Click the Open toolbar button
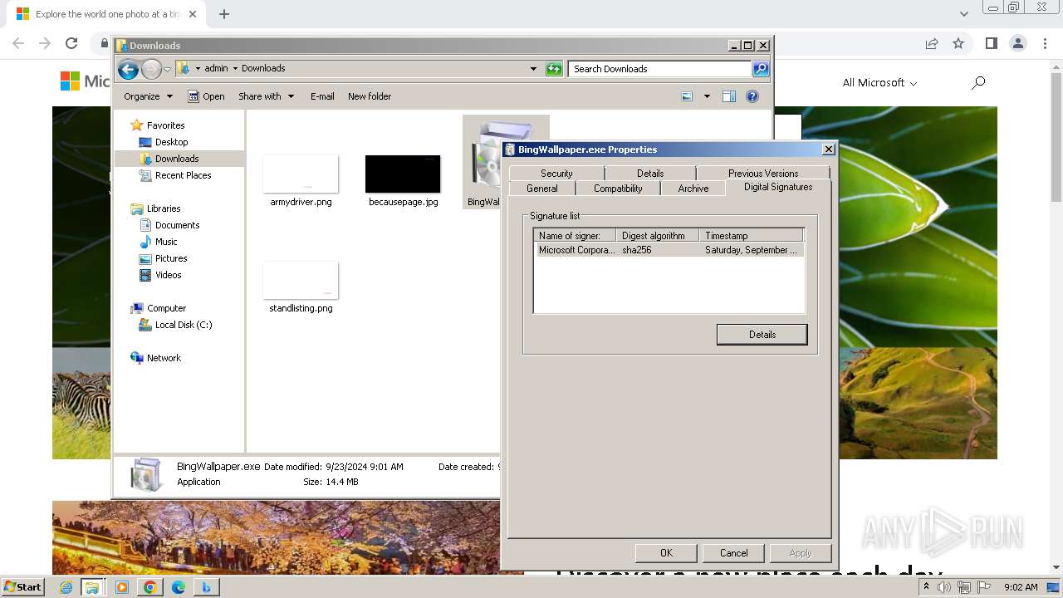This screenshot has height=598, width=1063. (206, 96)
